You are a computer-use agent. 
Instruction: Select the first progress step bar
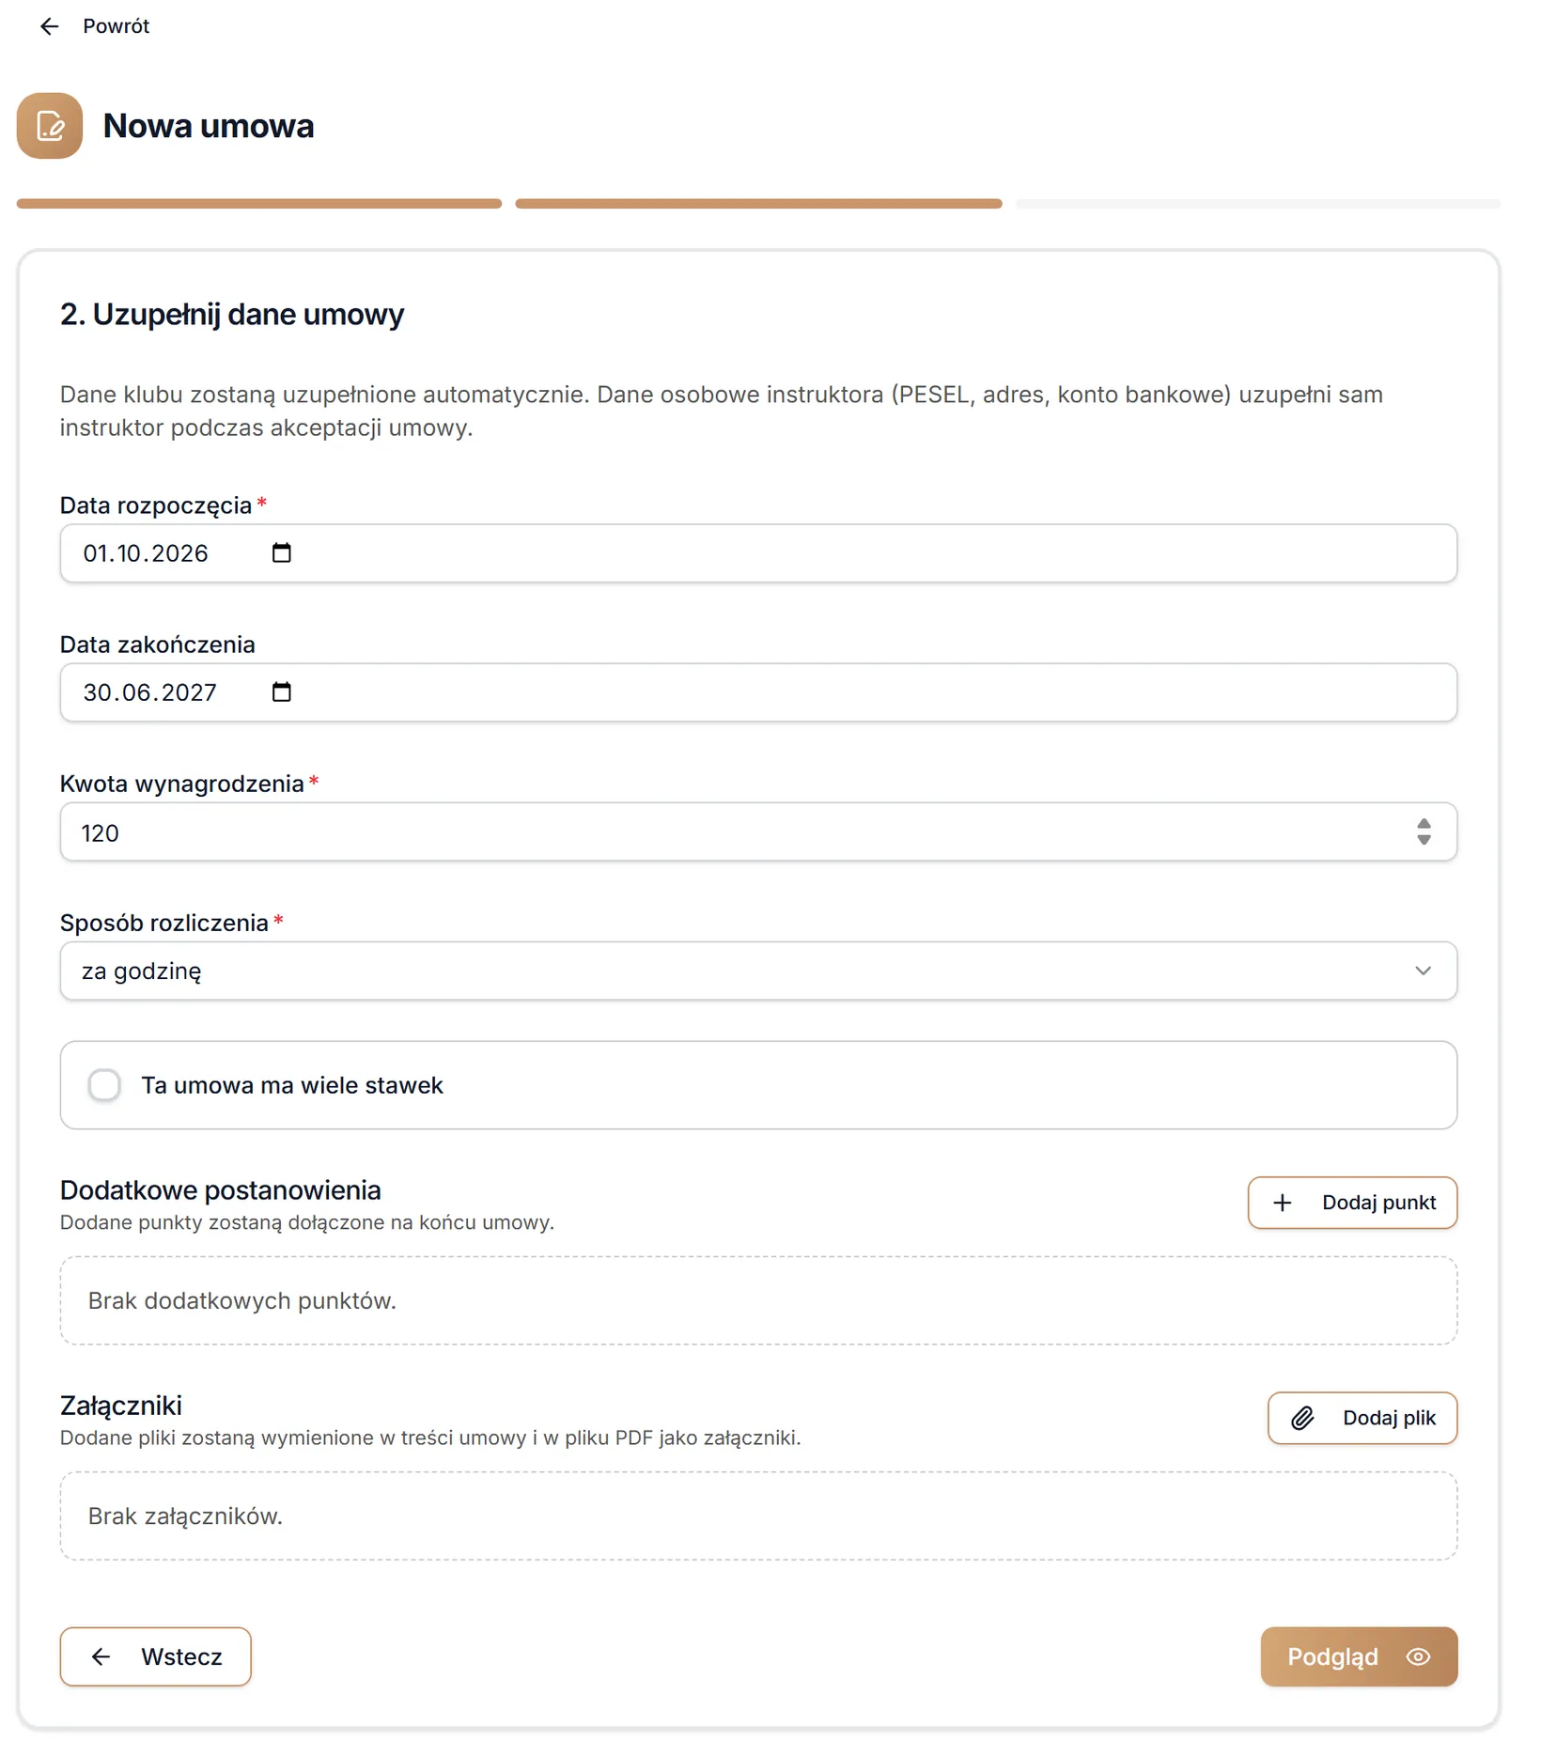[259, 204]
